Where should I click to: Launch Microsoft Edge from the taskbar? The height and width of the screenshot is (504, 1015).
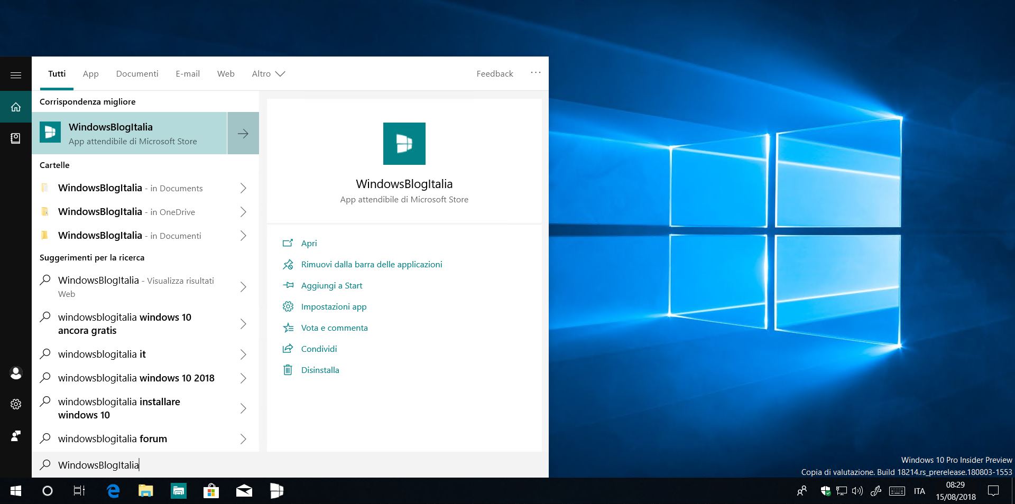pyautogui.click(x=113, y=491)
